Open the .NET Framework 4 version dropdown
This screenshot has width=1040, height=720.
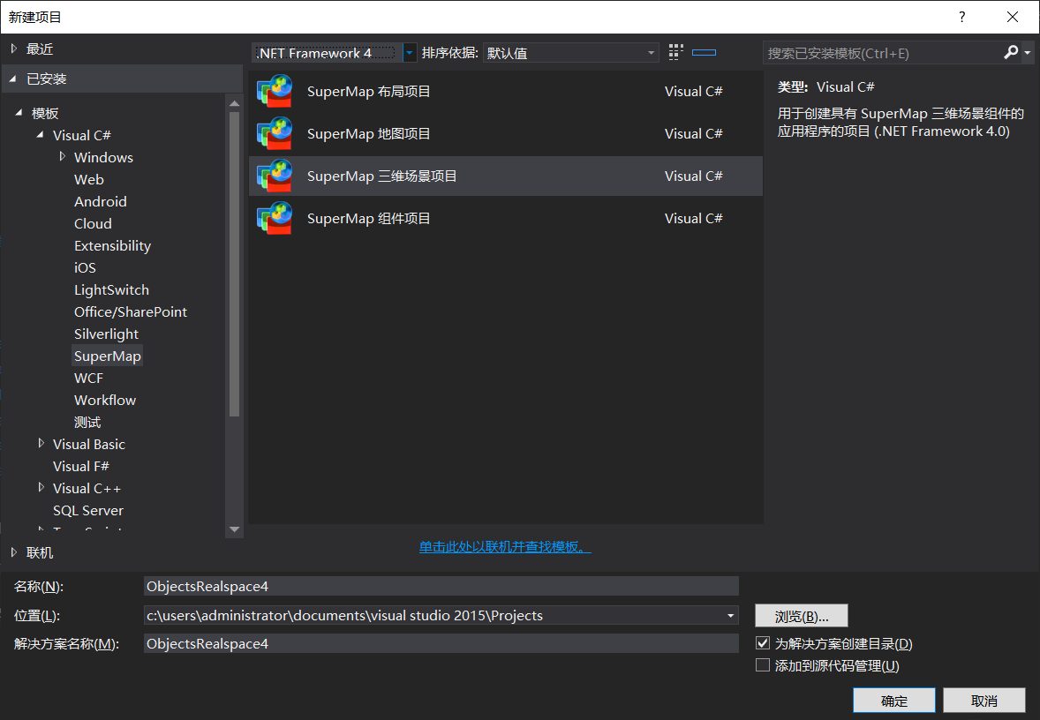pos(410,52)
